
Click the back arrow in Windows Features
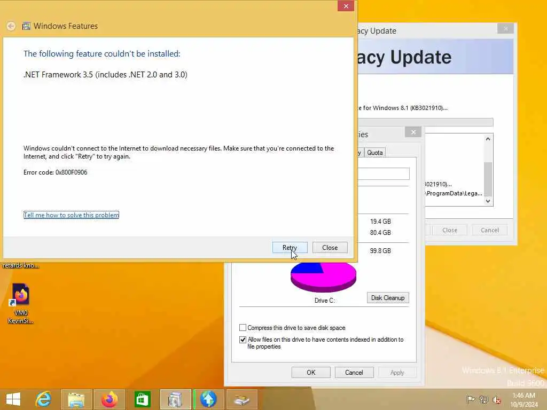(x=11, y=26)
